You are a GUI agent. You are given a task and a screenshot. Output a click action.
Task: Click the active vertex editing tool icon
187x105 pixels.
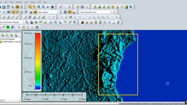[71, 17]
